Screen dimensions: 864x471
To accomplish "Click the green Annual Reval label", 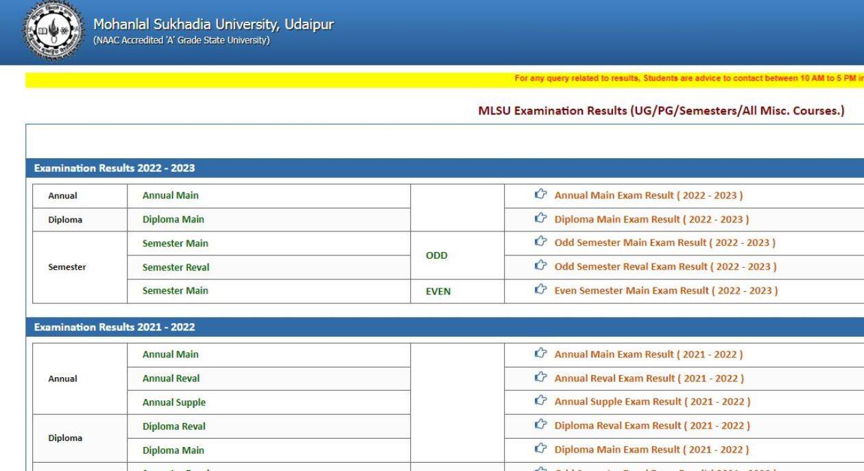I will [x=170, y=378].
